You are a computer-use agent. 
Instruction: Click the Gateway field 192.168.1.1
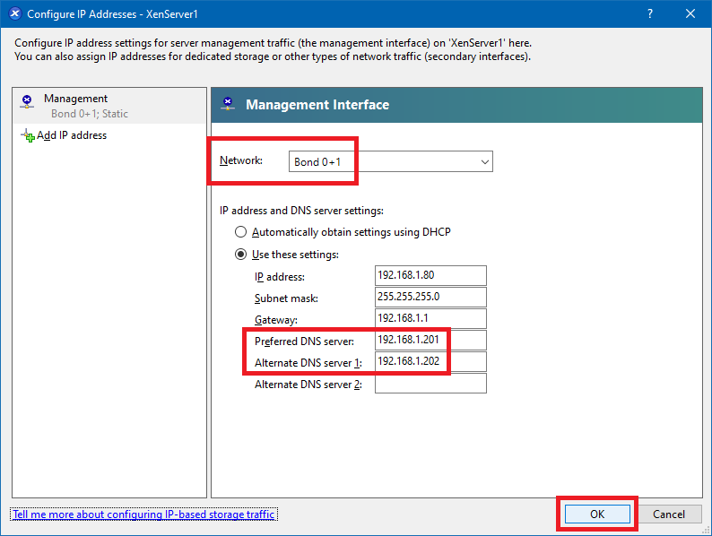coord(430,319)
